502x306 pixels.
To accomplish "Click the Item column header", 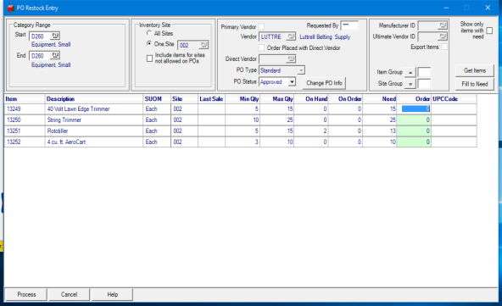I will pos(25,99).
